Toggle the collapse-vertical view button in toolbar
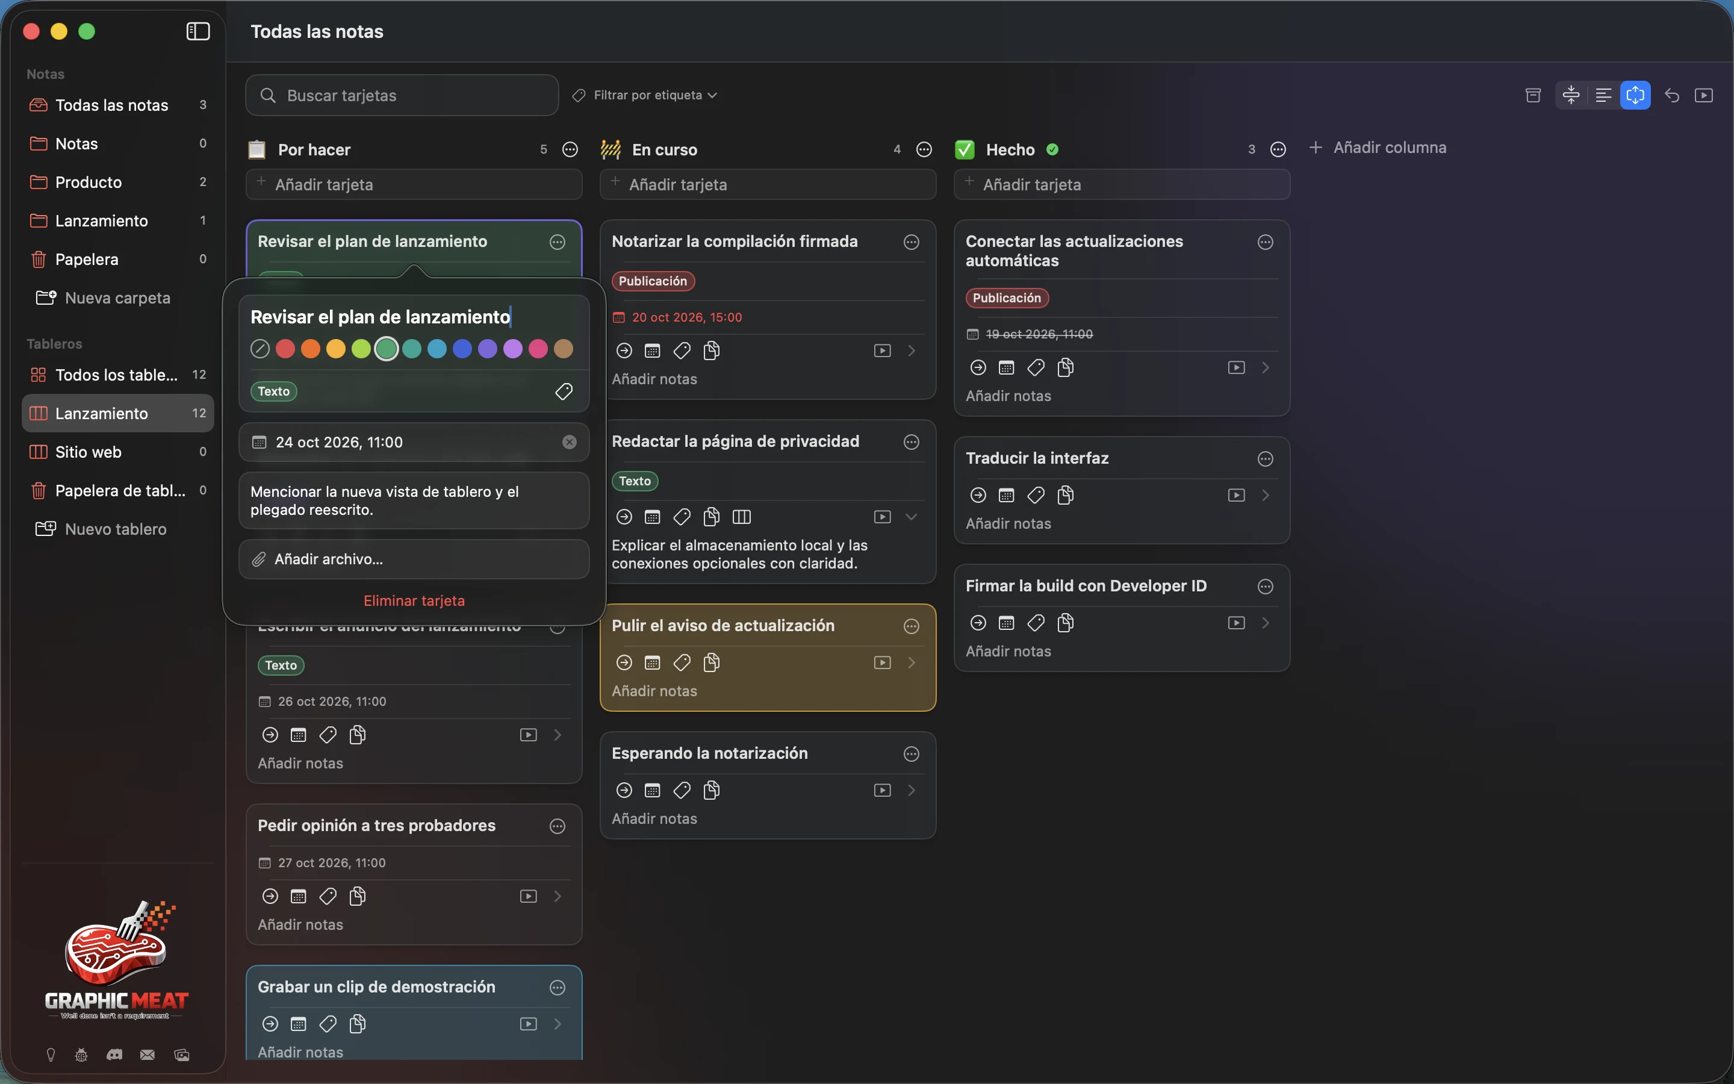 pos(1571,95)
